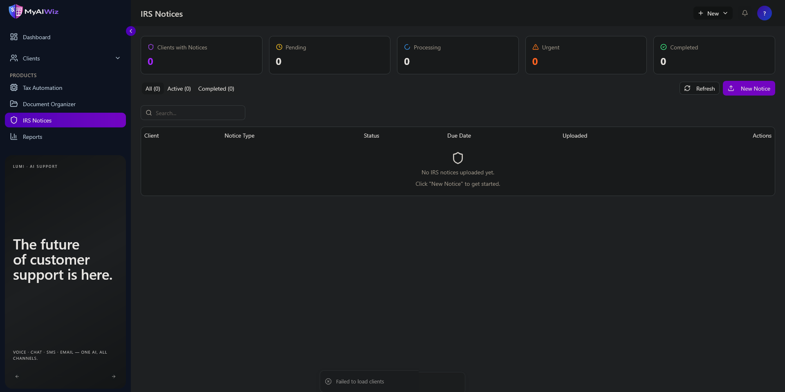Screen dimensions: 785x392
Task: Collapse sidebar with the purple arrow button
Action: point(131,31)
